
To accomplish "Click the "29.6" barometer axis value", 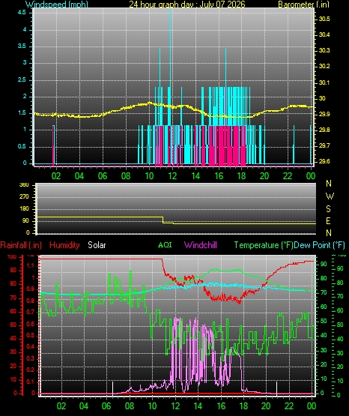I will point(324,161).
